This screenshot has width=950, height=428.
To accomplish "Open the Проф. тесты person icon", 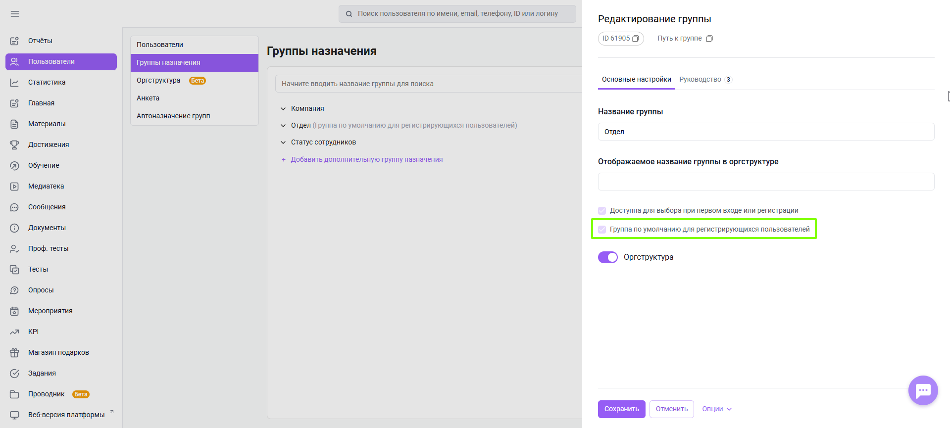I will click(x=14, y=248).
